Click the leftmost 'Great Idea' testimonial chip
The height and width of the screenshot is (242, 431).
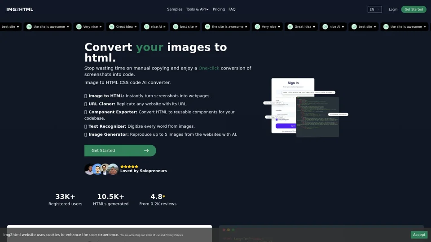123,26
